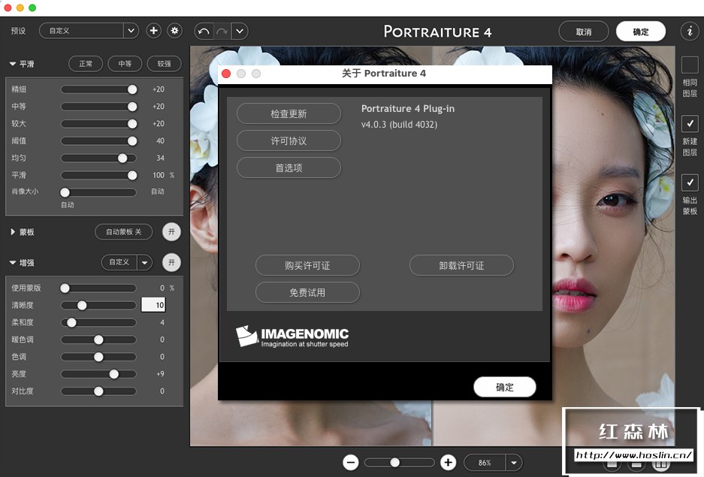The height and width of the screenshot is (477, 704).
Task: Click the zoom slider handle
Action: [394, 462]
